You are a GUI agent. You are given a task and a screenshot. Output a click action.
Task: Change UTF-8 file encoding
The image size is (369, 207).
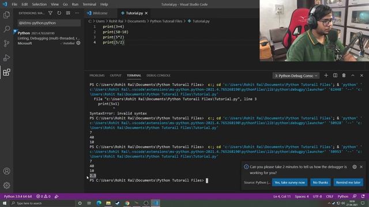pos(317,197)
